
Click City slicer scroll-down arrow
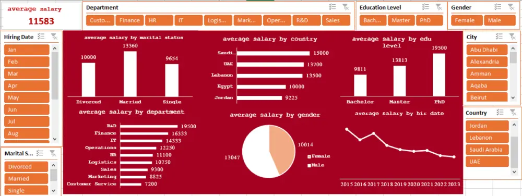(513, 97)
